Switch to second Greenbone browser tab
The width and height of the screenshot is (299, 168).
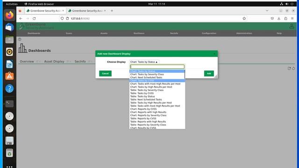click(87, 11)
